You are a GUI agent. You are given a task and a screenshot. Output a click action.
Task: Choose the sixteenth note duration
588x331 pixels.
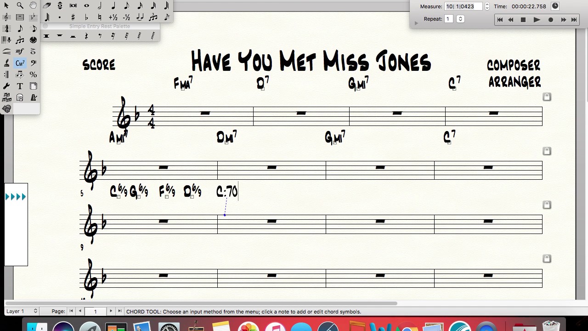tap(140, 6)
